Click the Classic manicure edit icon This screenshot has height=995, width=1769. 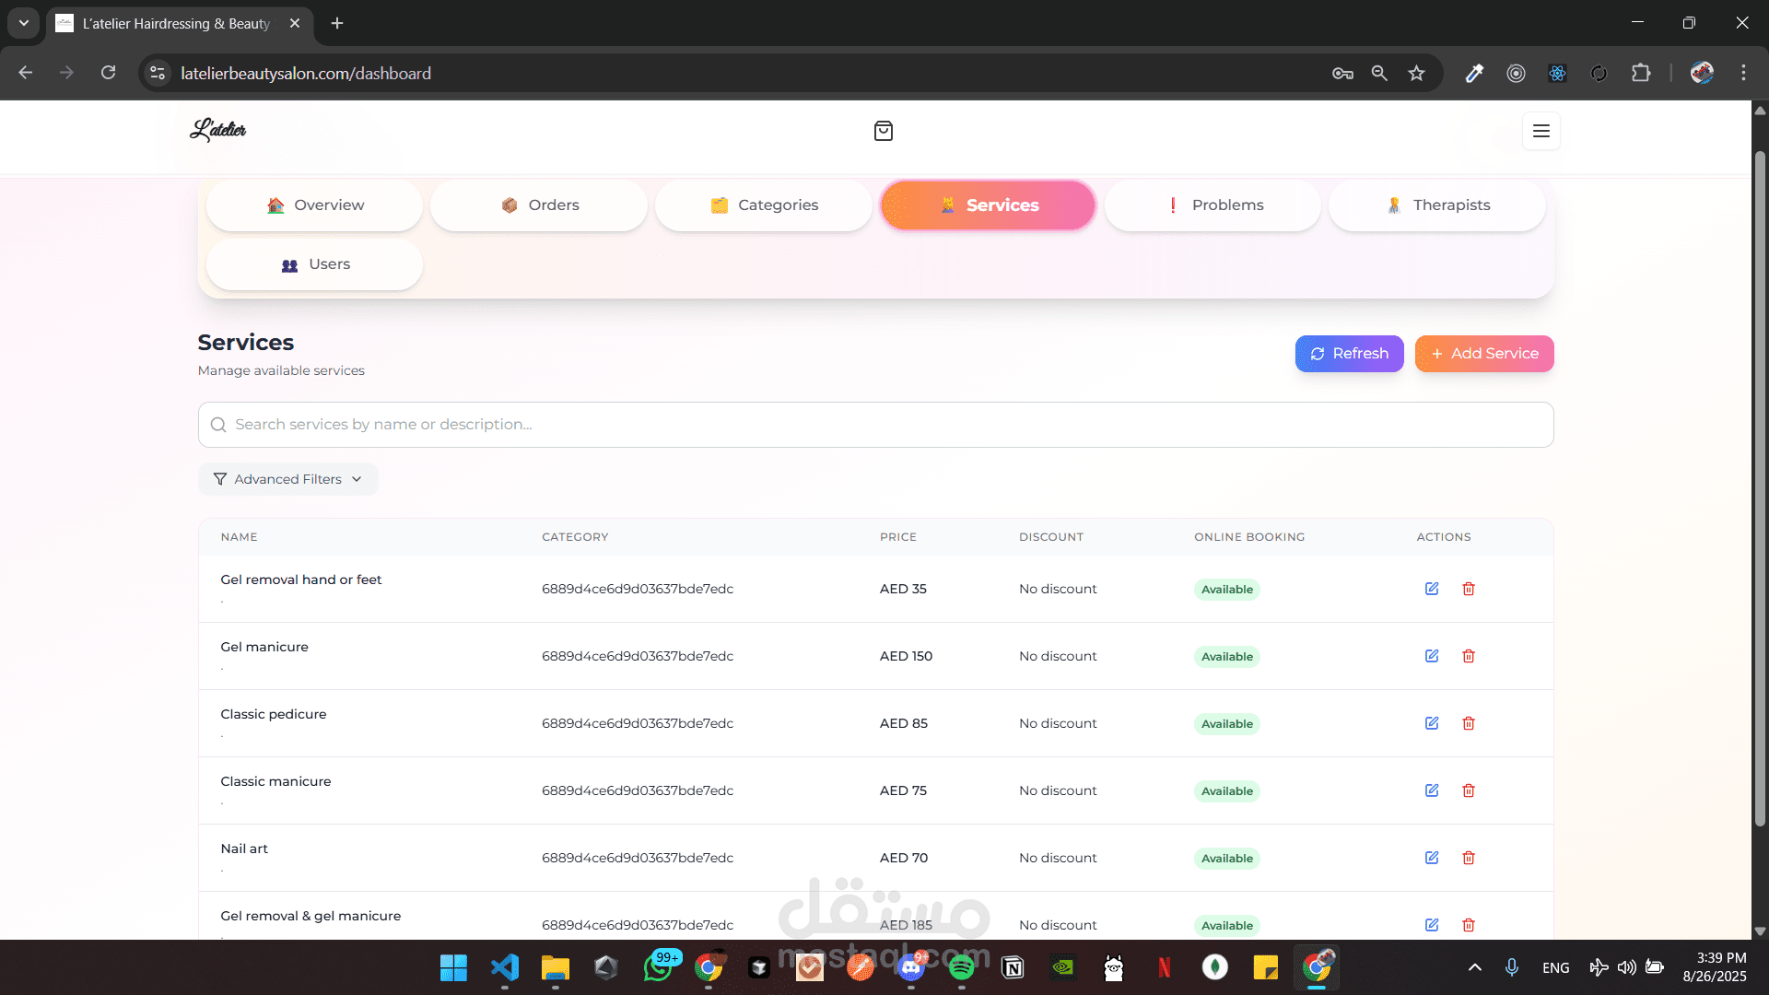pyautogui.click(x=1432, y=790)
